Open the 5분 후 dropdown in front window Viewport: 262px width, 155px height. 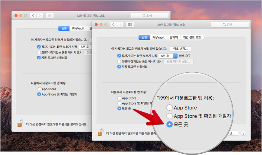point(168,56)
